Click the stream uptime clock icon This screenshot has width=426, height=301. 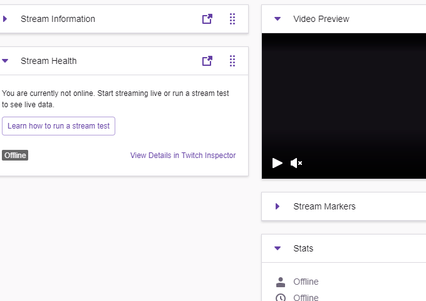(x=281, y=297)
